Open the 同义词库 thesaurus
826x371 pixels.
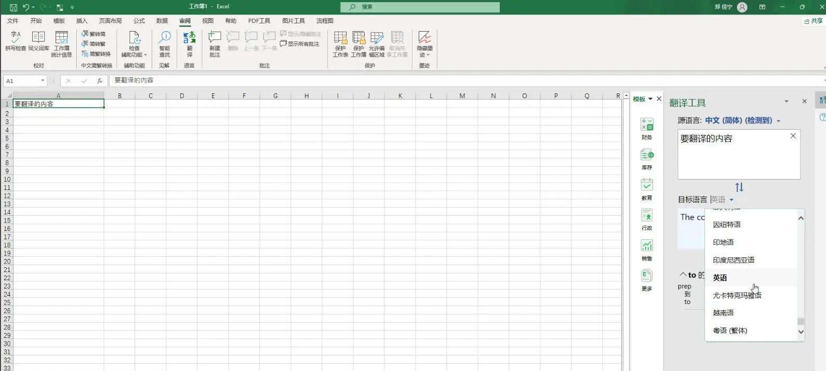coord(38,41)
